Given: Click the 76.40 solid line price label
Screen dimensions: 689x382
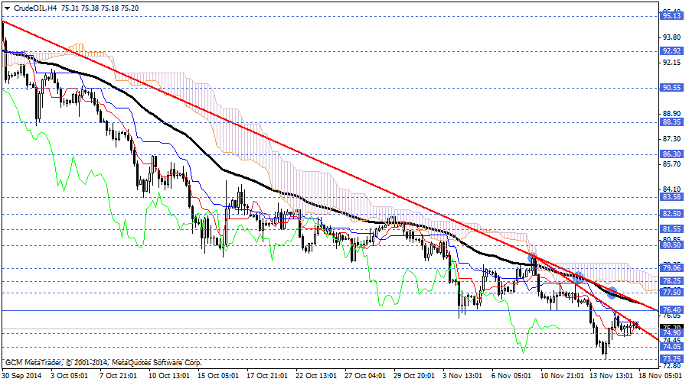Looking at the screenshot, I should point(672,310).
